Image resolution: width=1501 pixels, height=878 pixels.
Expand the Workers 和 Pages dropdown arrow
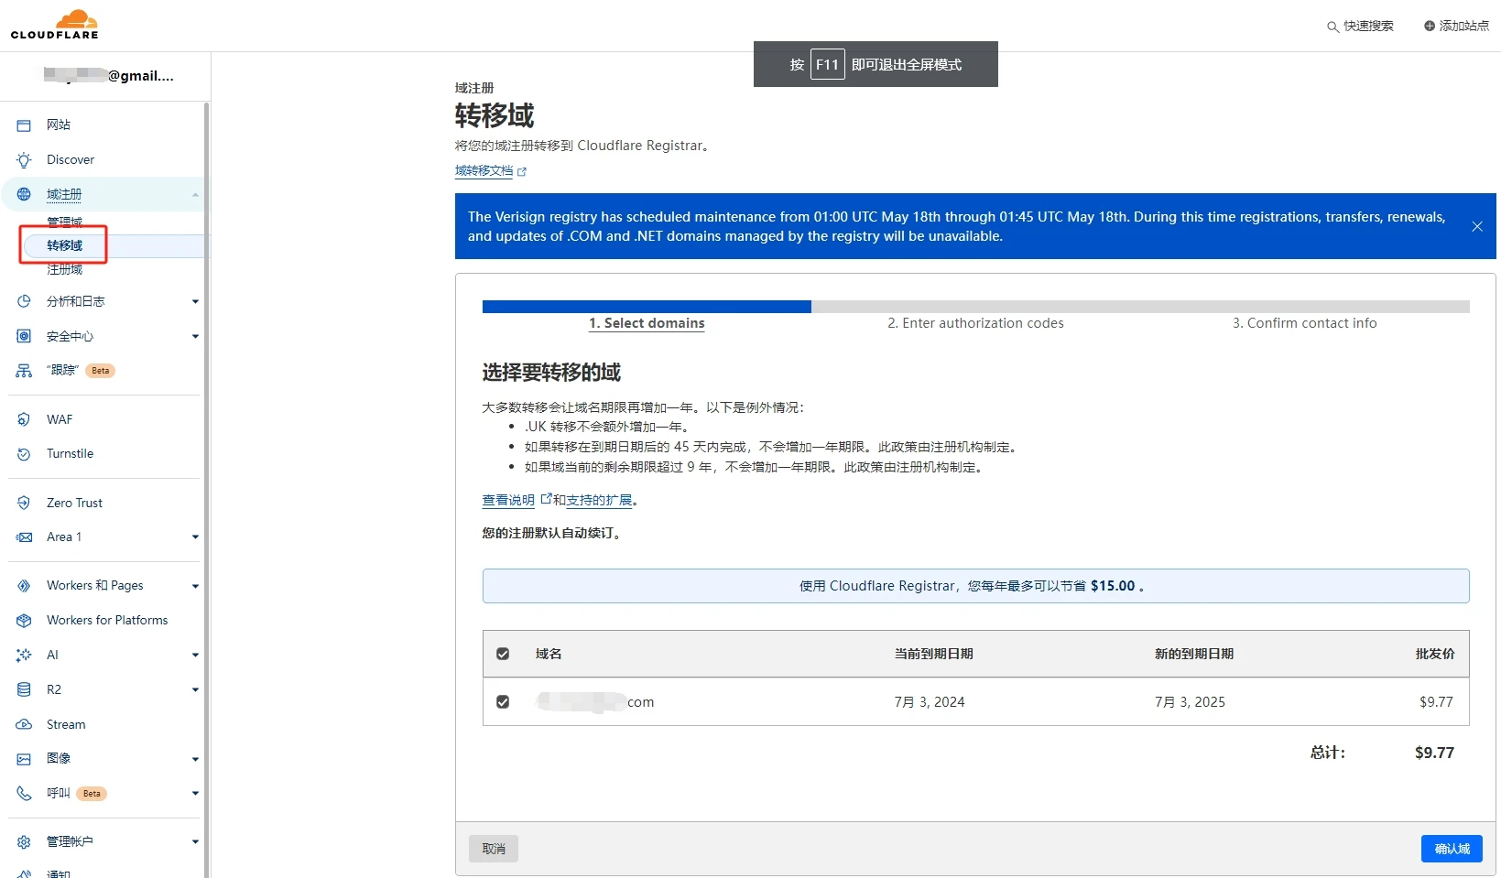coord(195,586)
